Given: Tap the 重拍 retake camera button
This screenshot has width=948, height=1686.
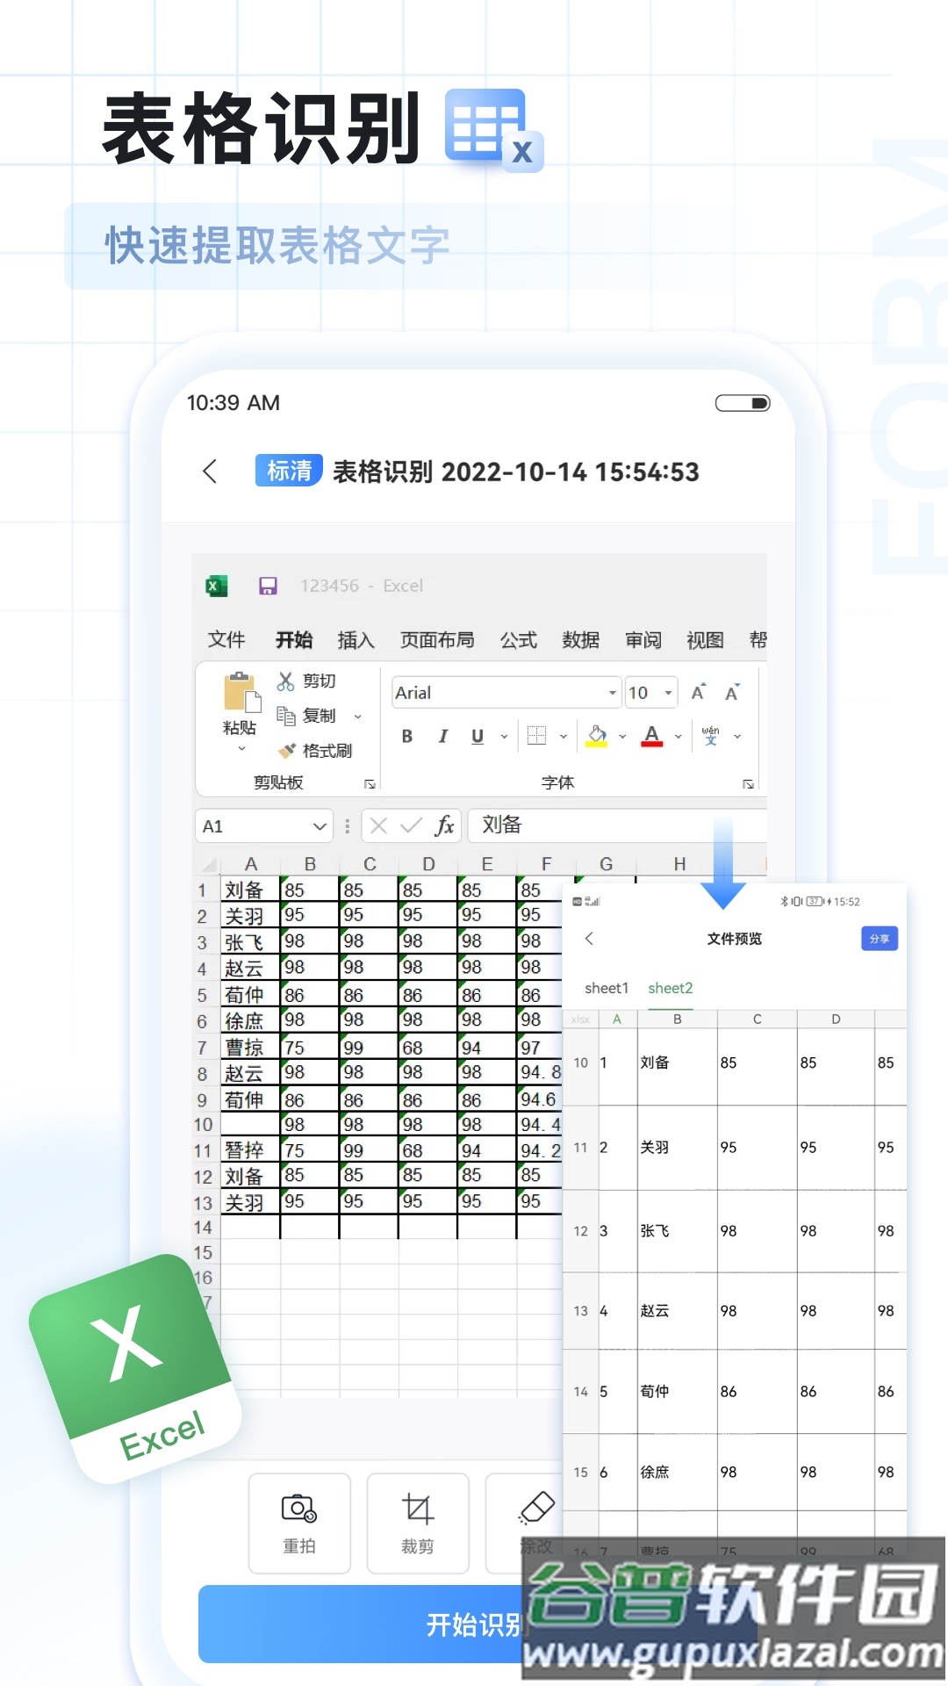Looking at the screenshot, I should click(299, 1523).
